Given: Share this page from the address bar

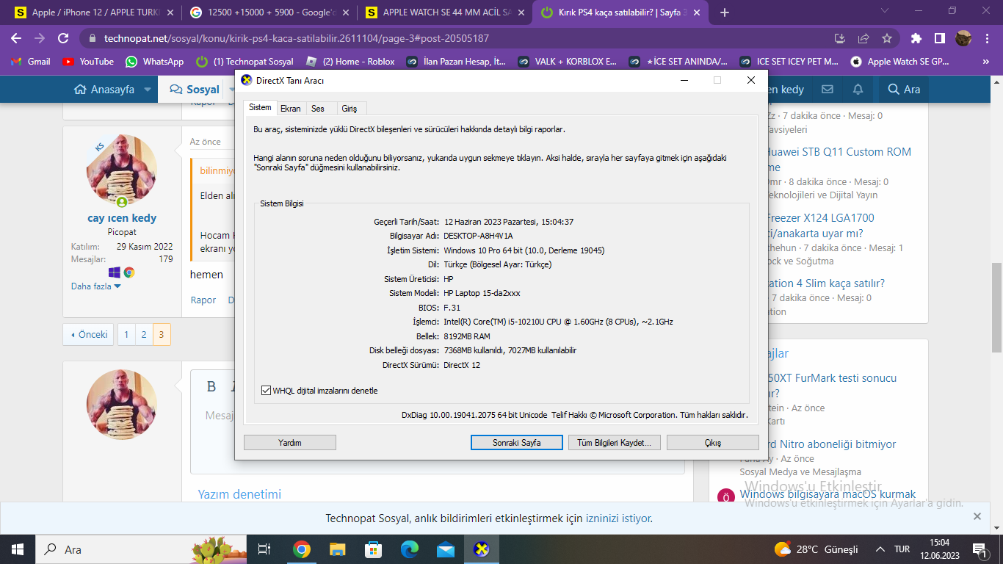Looking at the screenshot, I should pyautogui.click(x=863, y=38).
